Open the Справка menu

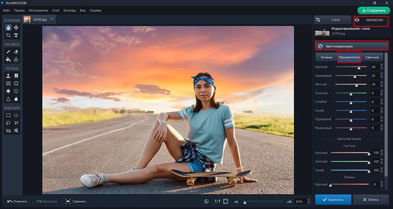(x=95, y=10)
